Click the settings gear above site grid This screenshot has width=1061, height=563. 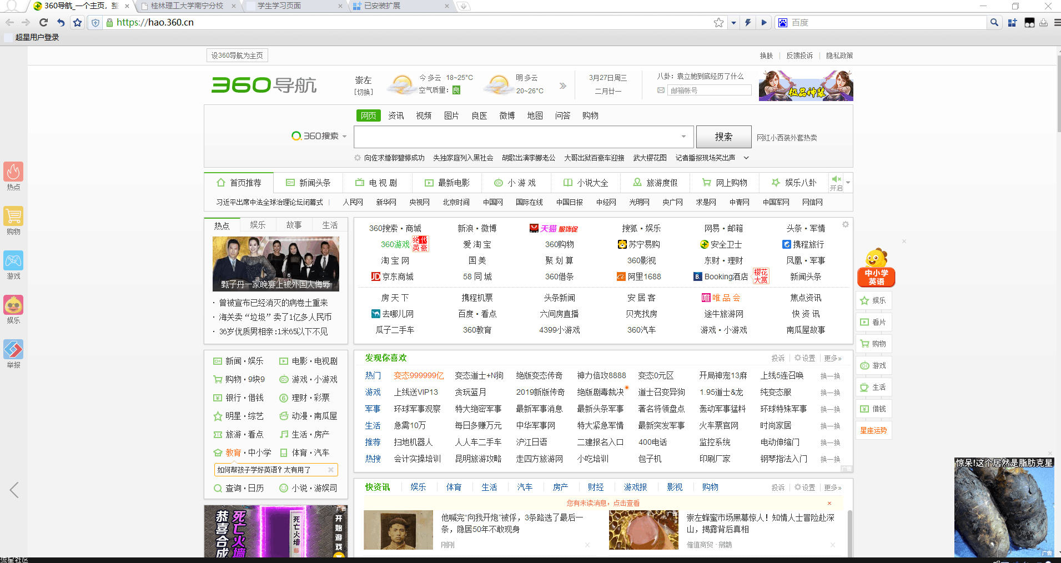[x=845, y=224]
